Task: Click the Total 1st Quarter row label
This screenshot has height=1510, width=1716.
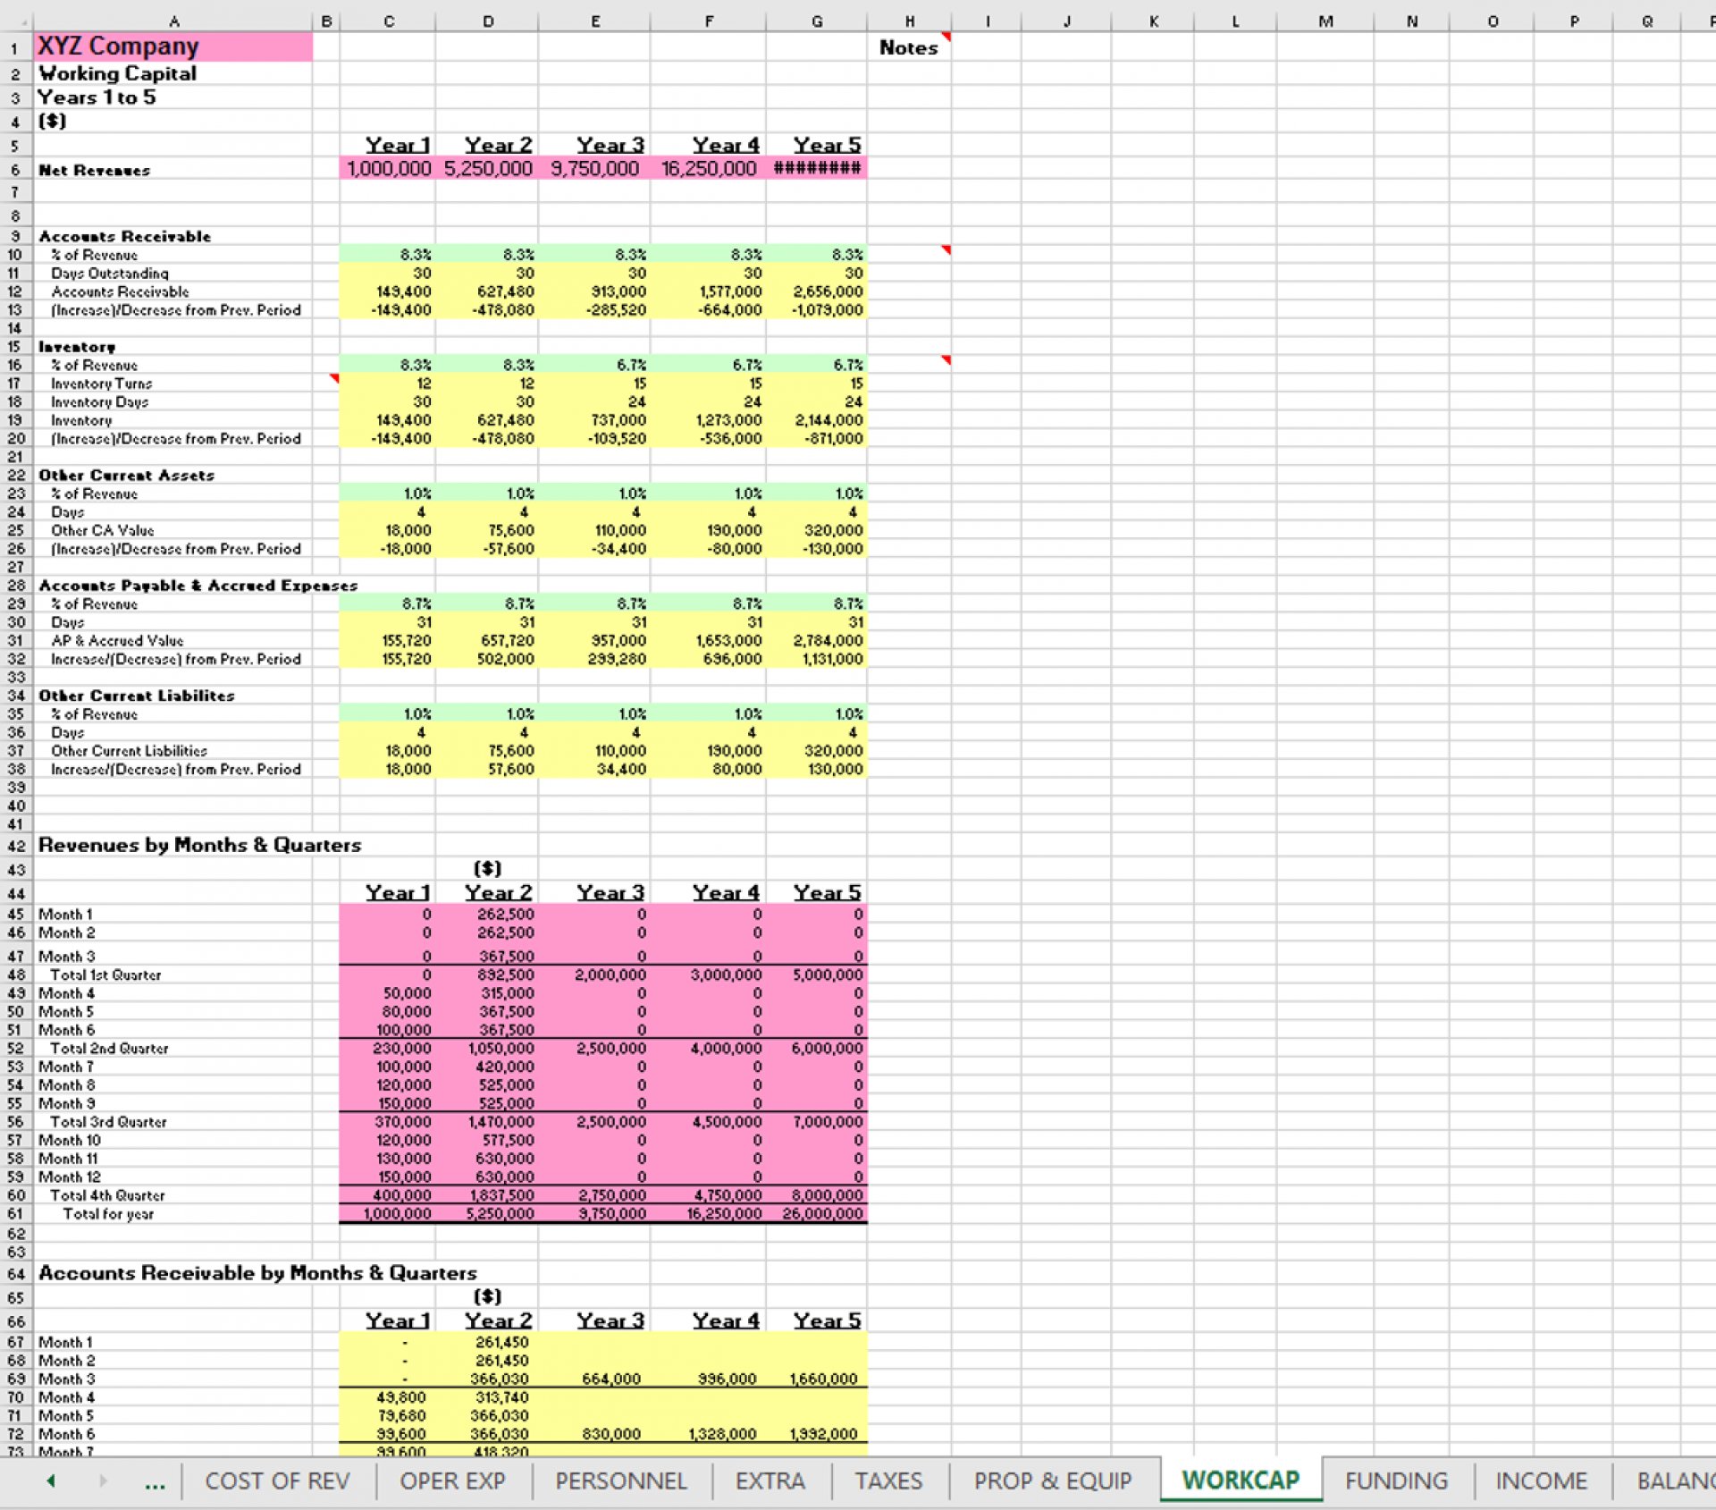Action: tap(105, 974)
